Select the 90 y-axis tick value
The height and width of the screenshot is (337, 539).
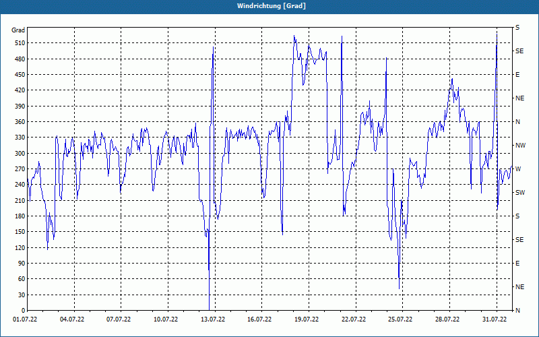pyautogui.click(x=21, y=264)
